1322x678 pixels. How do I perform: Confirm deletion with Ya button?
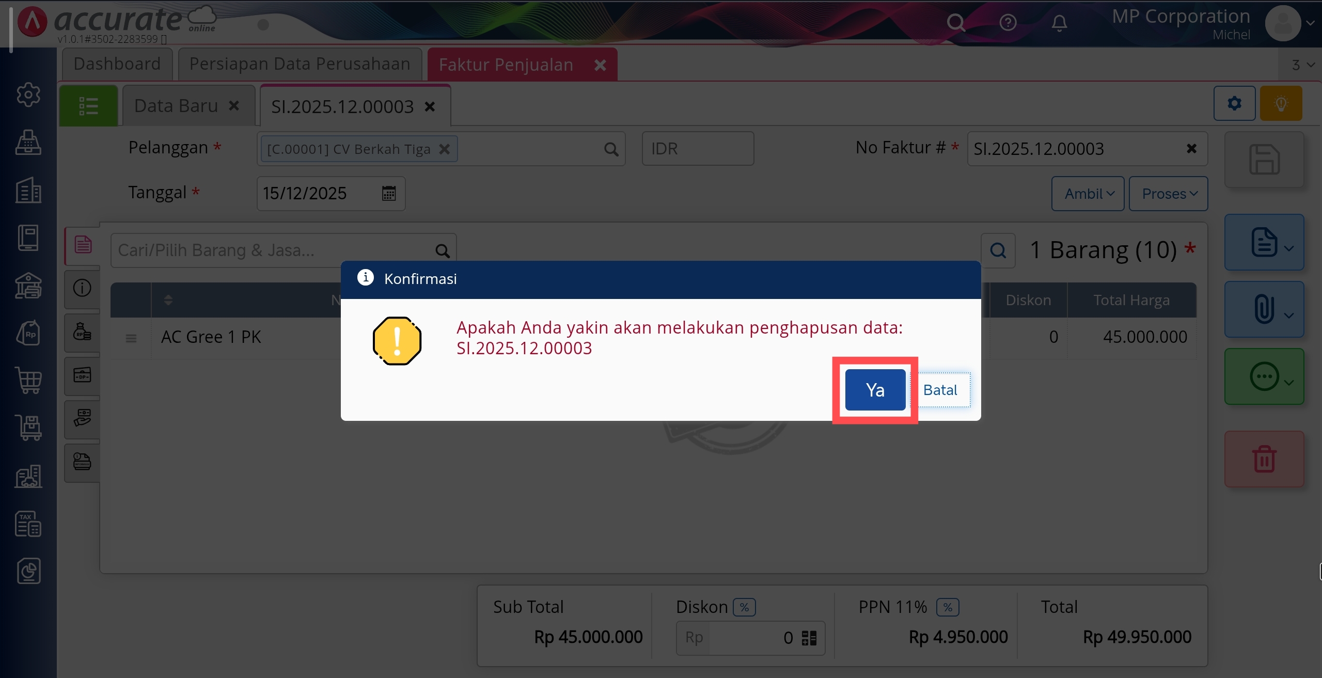click(875, 390)
